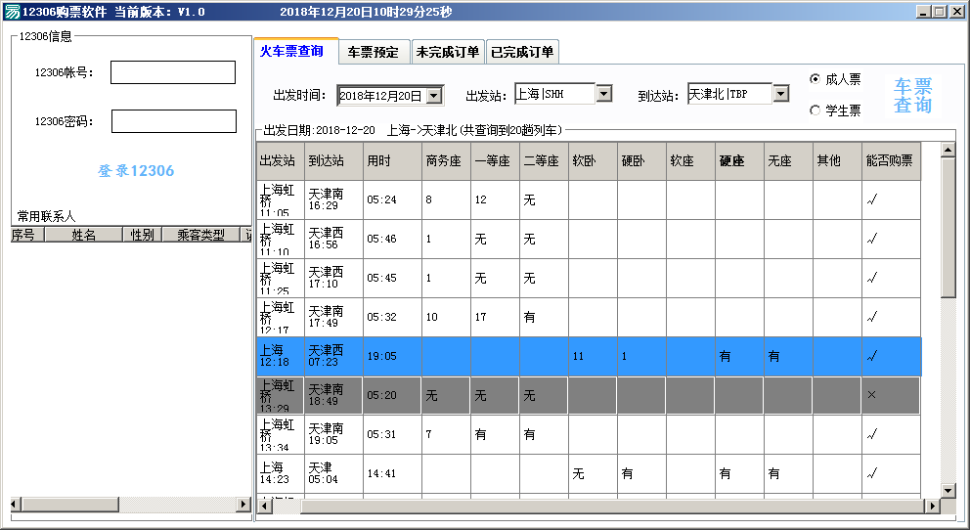Click the 天津 05:04 arrival cell
This screenshot has height=530, width=970.
(334, 473)
